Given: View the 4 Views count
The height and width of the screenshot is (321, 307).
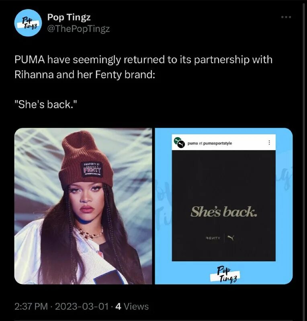Looking at the screenshot, I should [x=132, y=307].
